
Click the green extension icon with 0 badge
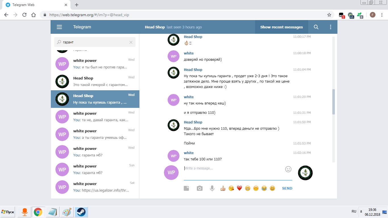(360, 15)
